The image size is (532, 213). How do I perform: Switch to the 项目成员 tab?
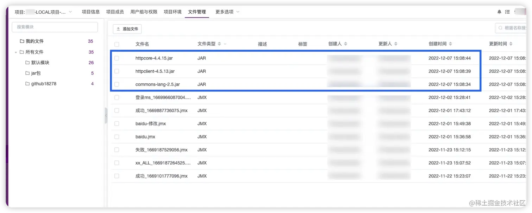point(115,11)
